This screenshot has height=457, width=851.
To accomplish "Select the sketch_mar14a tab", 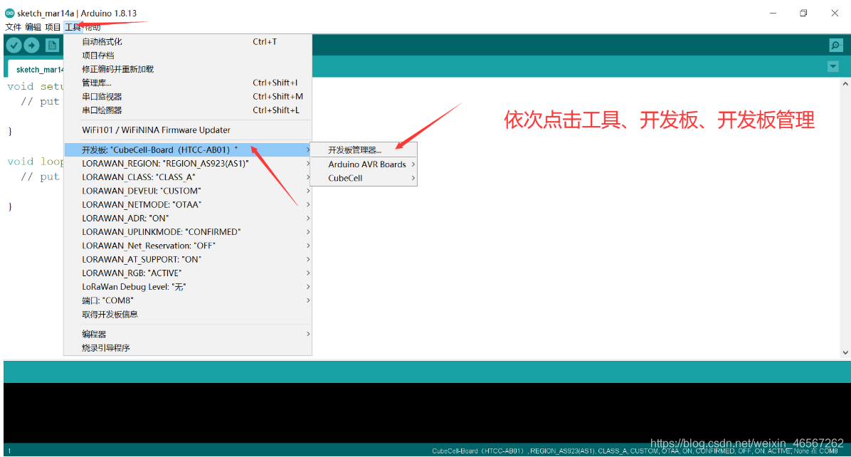I will (x=36, y=70).
